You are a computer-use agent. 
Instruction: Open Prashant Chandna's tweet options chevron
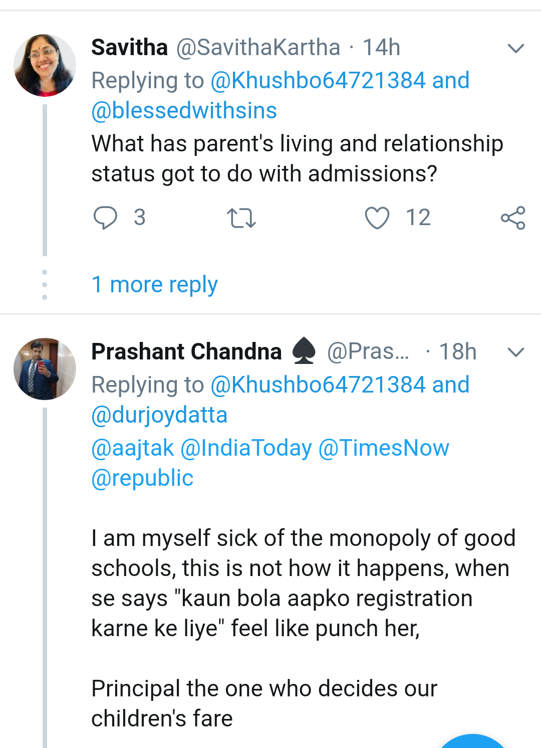point(515,352)
